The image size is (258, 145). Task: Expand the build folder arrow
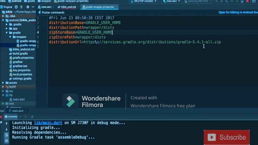3,87
